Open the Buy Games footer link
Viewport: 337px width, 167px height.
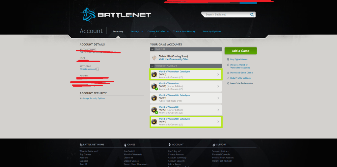[x=85, y=154]
